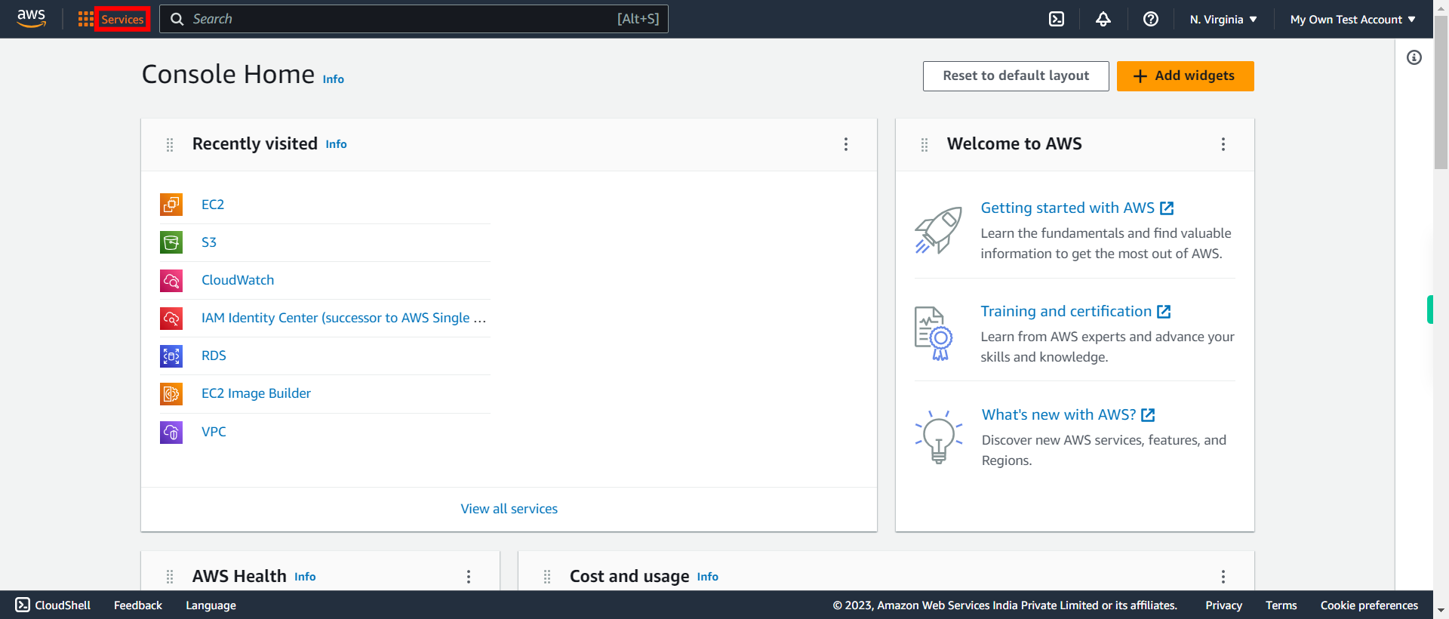Click Info link beside Recently visited
The width and height of the screenshot is (1449, 619).
click(336, 144)
